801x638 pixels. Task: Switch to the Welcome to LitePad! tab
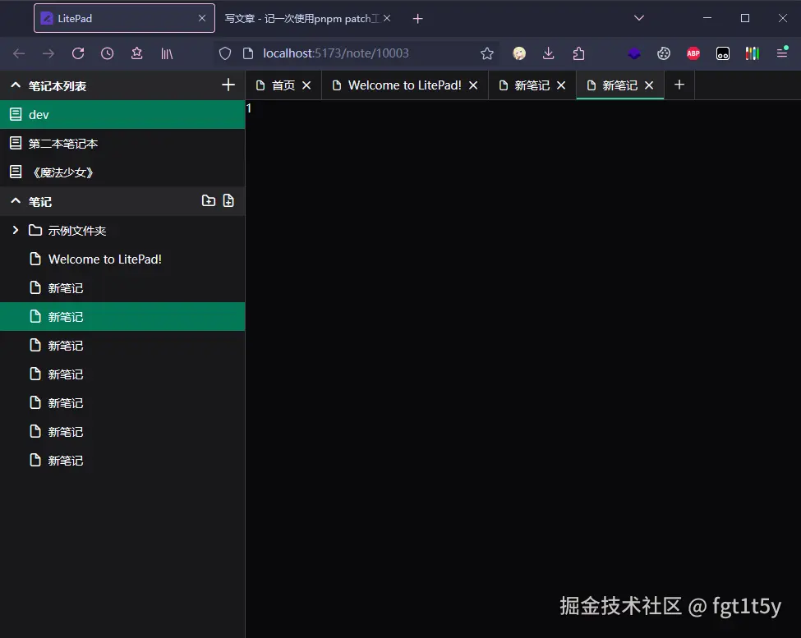coord(398,84)
